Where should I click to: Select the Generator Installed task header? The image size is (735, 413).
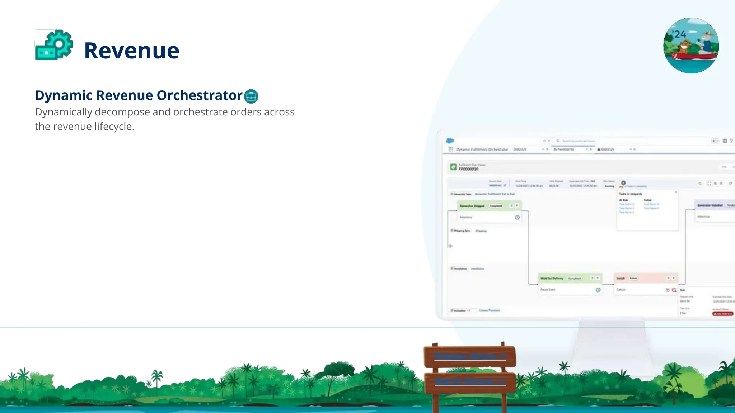click(x=715, y=205)
